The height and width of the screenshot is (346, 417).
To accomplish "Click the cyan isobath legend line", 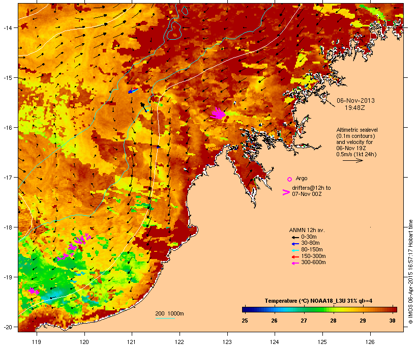I will (165, 318).
